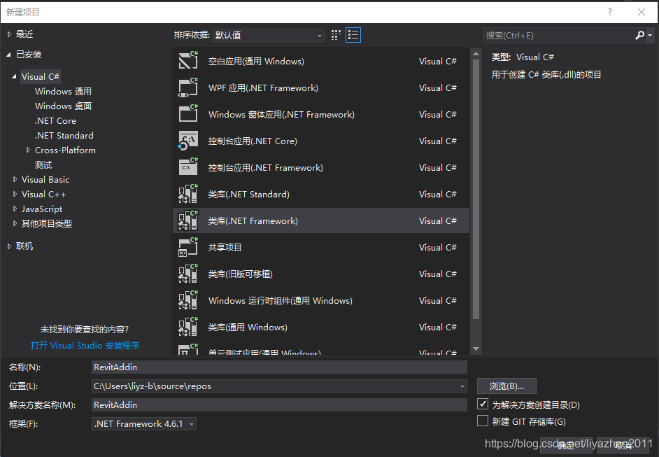Open search options dropdown arrow
The width and height of the screenshot is (659, 457).
[x=650, y=35]
